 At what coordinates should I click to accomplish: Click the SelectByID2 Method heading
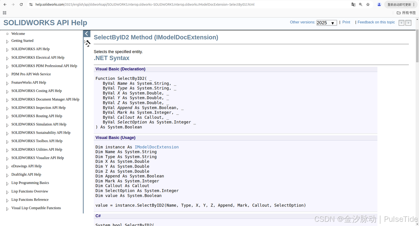click(156, 37)
